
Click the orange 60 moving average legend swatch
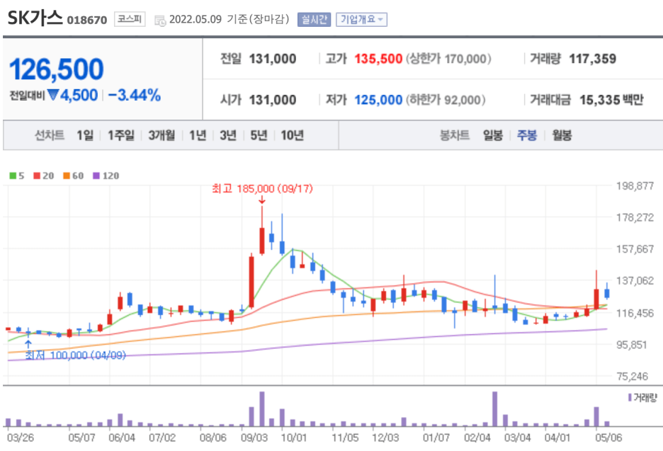tap(67, 176)
